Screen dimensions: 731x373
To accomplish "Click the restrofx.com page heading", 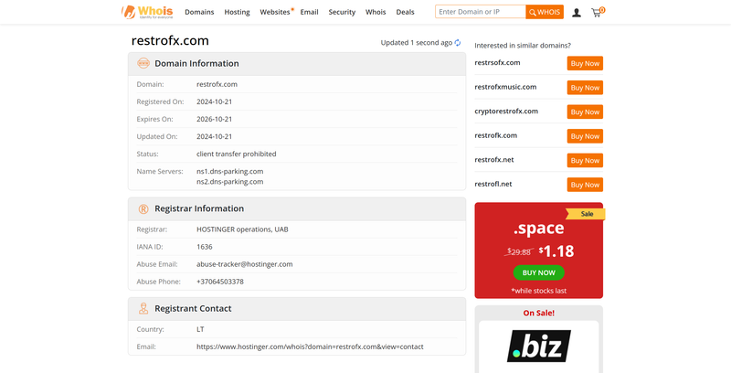I will point(170,40).
